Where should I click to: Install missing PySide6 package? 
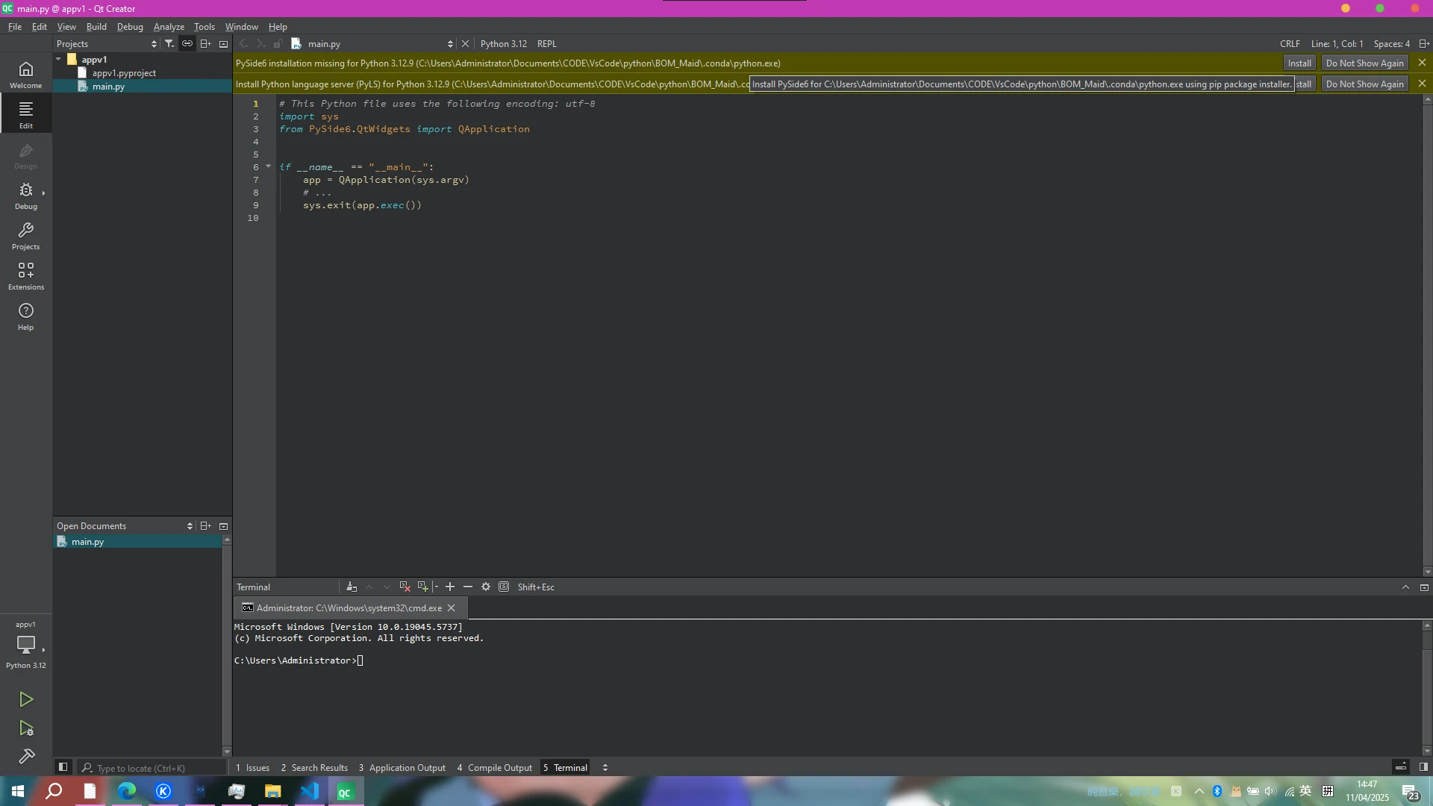(1299, 63)
